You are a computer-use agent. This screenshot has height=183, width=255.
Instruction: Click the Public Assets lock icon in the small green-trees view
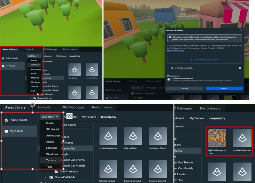3,58
